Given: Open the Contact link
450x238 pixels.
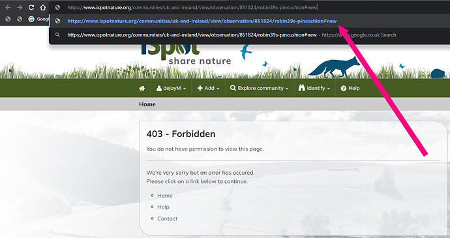Looking at the screenshot, I should pyautogui.click(x=167, y=218).
